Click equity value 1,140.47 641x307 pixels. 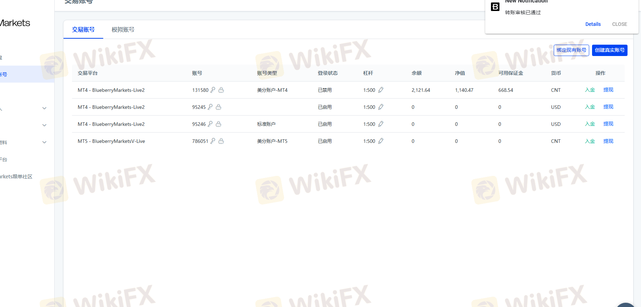(464, 90)
